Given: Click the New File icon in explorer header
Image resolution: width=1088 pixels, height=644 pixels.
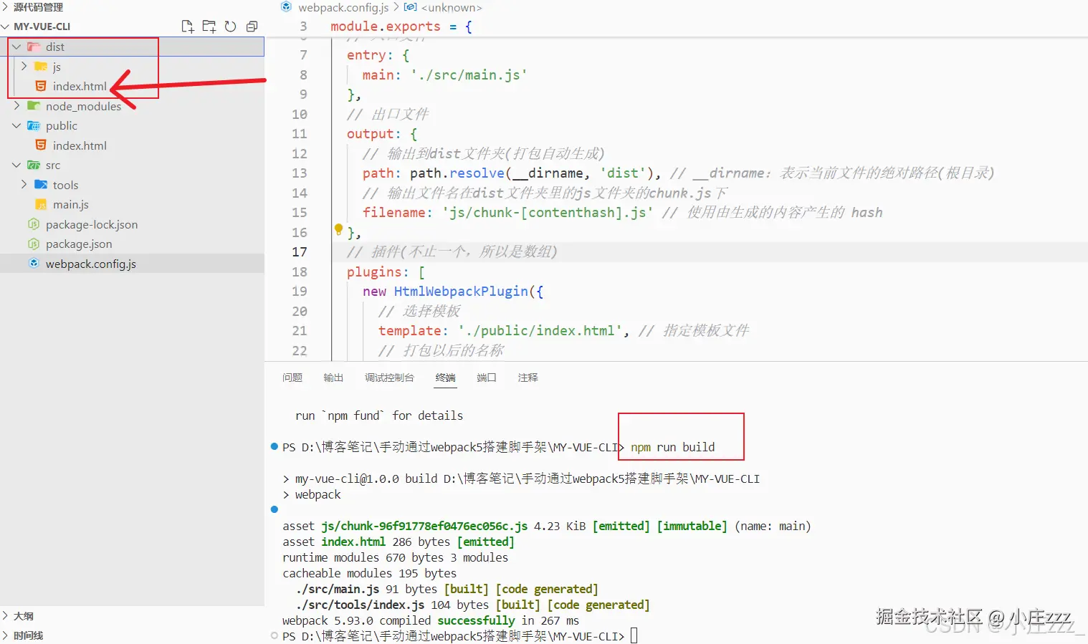Looking at the screenshot, I should point(188,27).
